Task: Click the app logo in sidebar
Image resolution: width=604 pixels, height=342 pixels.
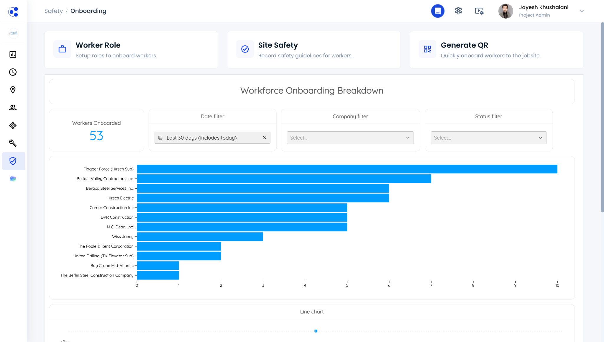Action: point(13,12)
